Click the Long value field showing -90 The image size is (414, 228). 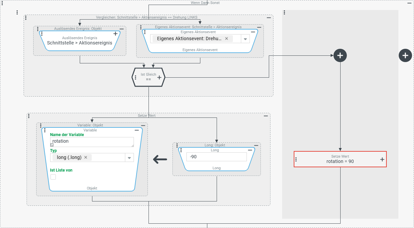[216, 157]
